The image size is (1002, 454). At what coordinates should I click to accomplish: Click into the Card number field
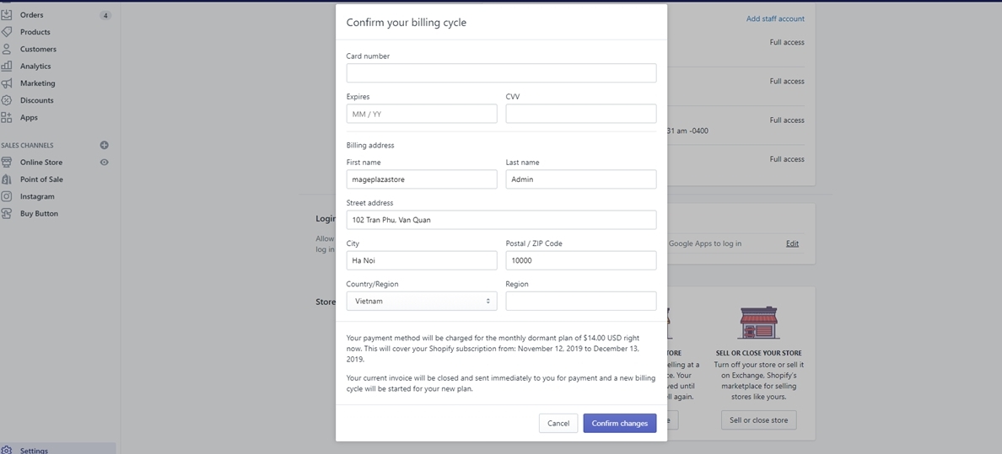tap(501, 73)
